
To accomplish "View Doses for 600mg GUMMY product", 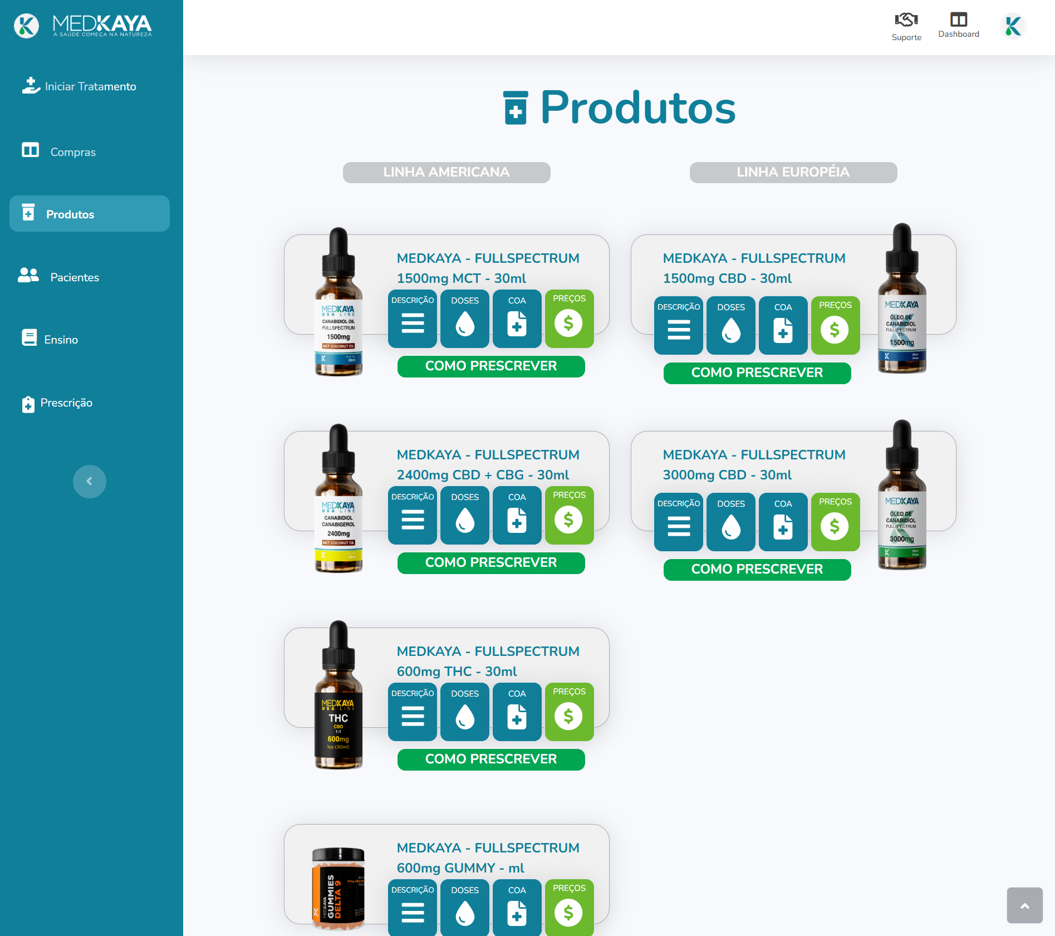I will pos(465,908).
